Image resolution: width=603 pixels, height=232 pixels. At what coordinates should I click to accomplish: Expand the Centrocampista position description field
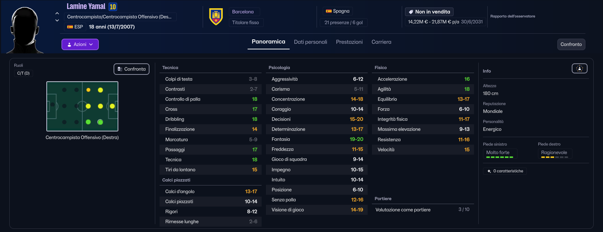[x=120, y=17]
